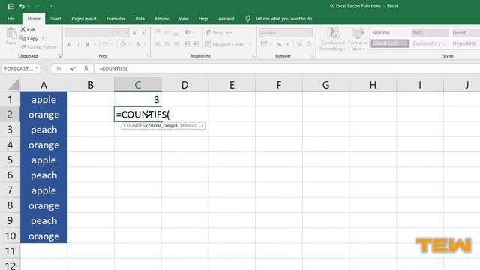
Task: Expand the Copy options arrow
Action: coord(43,38)
